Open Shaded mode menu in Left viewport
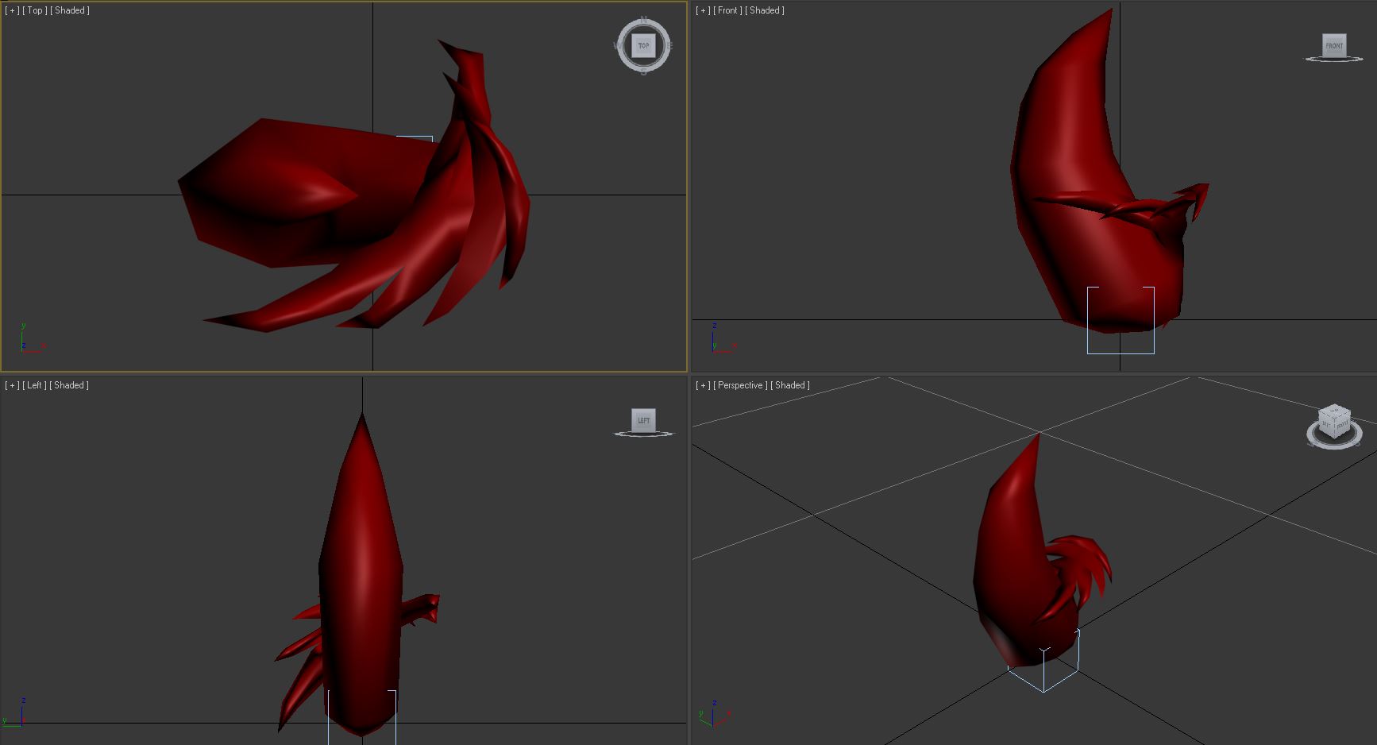 coord(69,385)
